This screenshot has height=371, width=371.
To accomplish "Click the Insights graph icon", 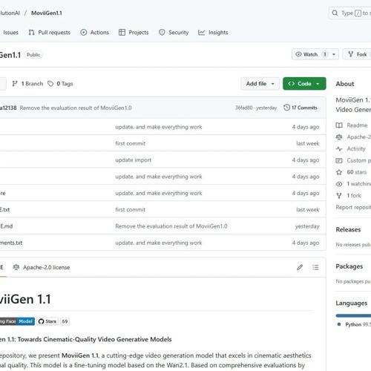I will click(x=202, y=33).
